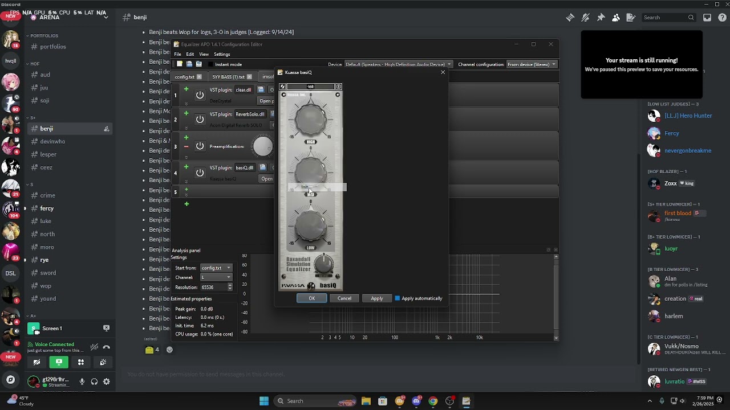Screen dimensions: 730x410
Task: Add a filter below row 5 with green plus
Action: 186,203
